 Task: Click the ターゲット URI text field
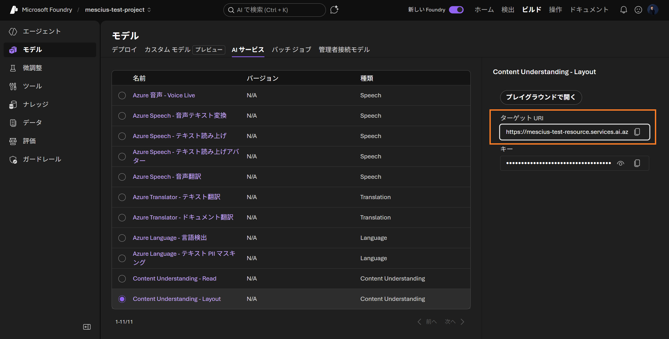574,132
